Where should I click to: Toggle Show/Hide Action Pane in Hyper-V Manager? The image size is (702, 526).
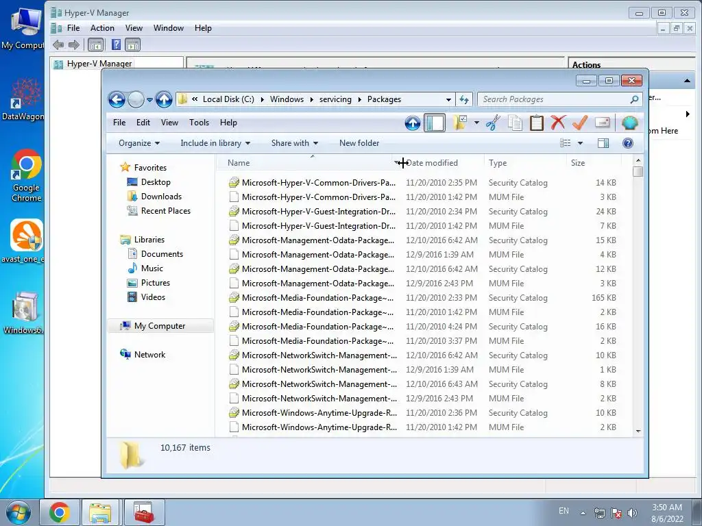click(x=132, y=45)
